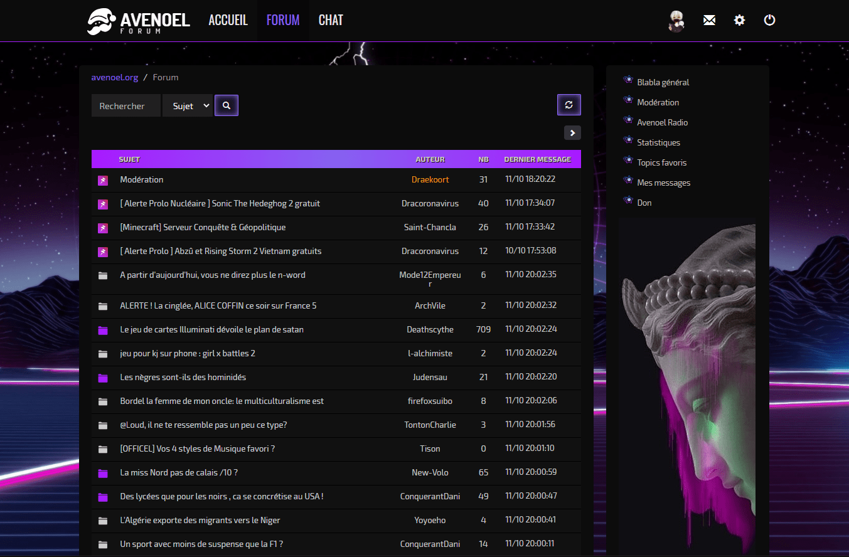The width and height of the screenshot is (849, 557).
Task: View author Tison's profile
Action: [x=430, y=448]
